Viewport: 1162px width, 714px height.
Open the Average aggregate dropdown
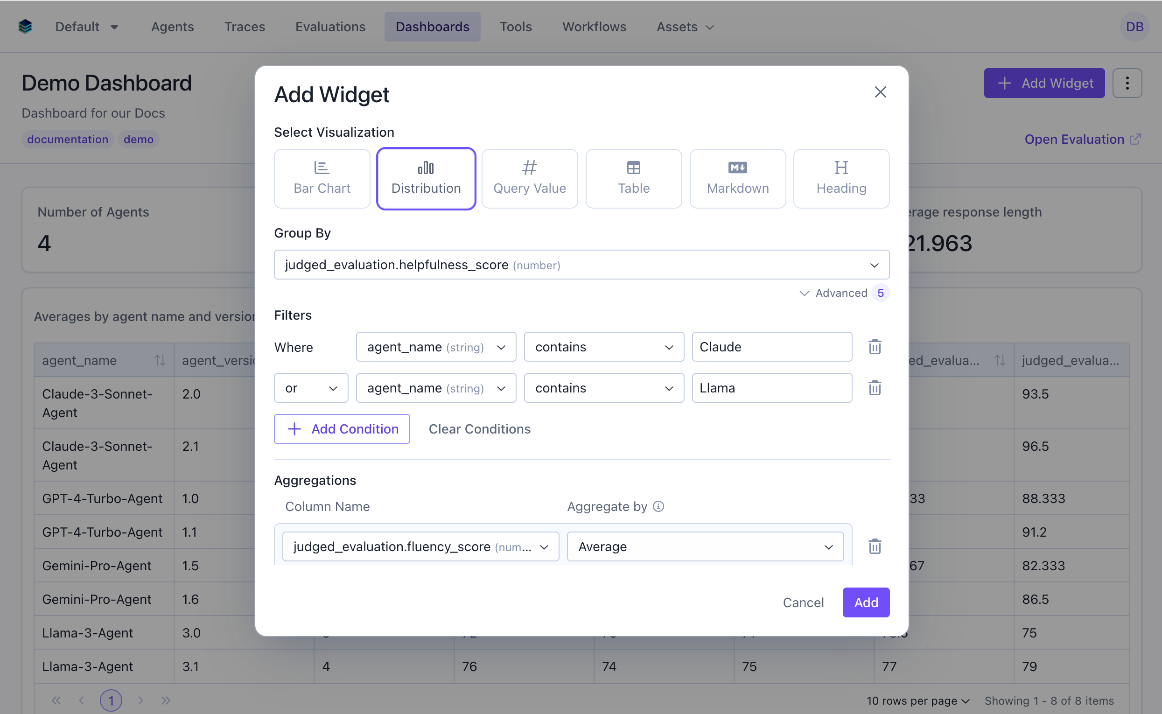coord(705,546)
